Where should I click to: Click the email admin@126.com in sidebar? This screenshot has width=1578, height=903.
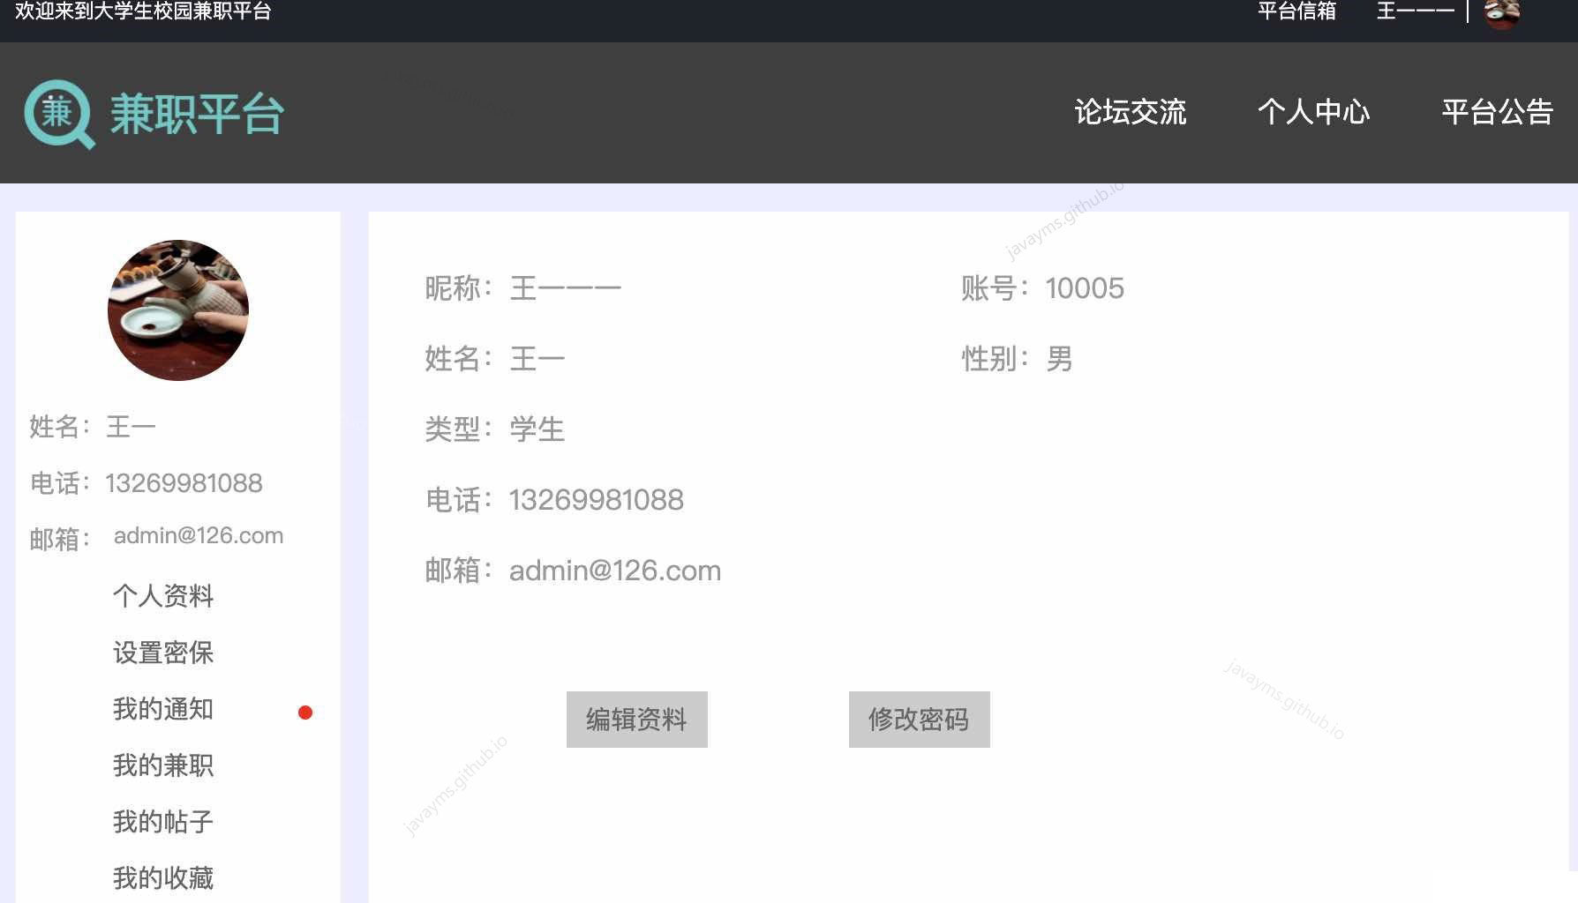click(x=198, y=535)
